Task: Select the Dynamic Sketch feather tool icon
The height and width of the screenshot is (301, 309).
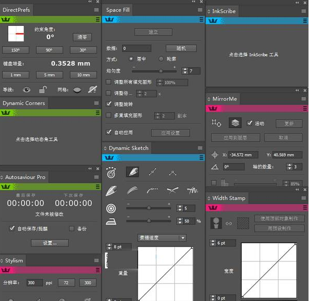Action: 132,172
